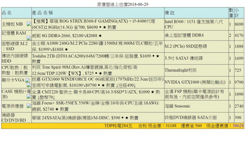Click the subtotal 2740 for power supply

coord(239,106)
